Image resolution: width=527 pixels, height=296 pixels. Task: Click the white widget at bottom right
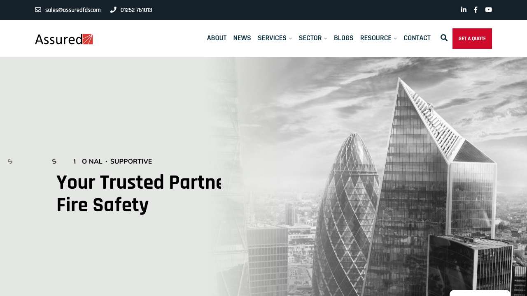point(480,293)
